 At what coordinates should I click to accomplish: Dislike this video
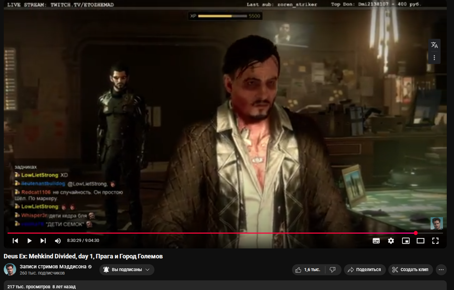333,270
